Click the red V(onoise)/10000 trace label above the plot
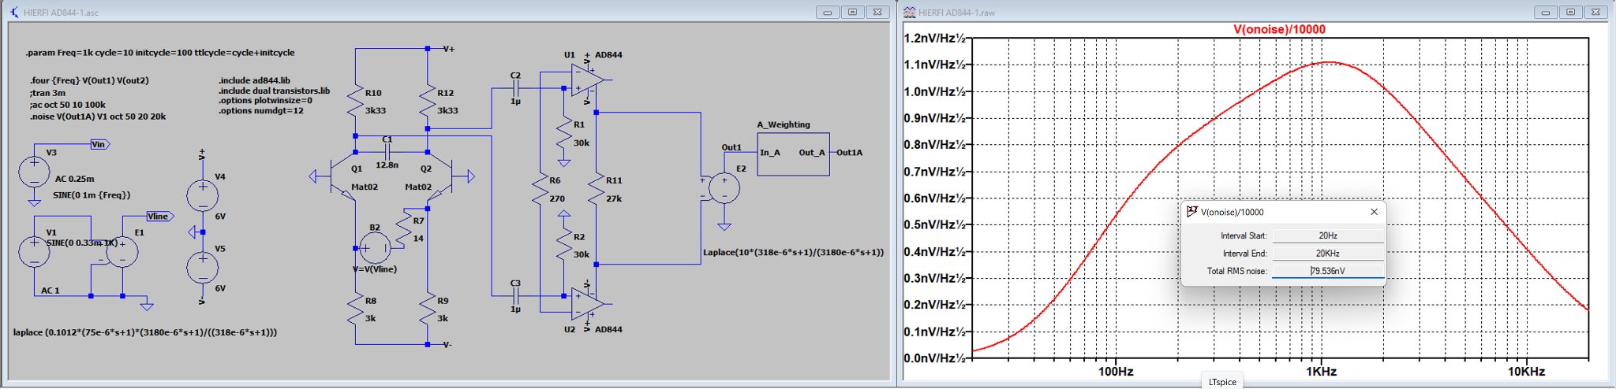Viewport: 1616px width, 389px height. pos(1279,29)
